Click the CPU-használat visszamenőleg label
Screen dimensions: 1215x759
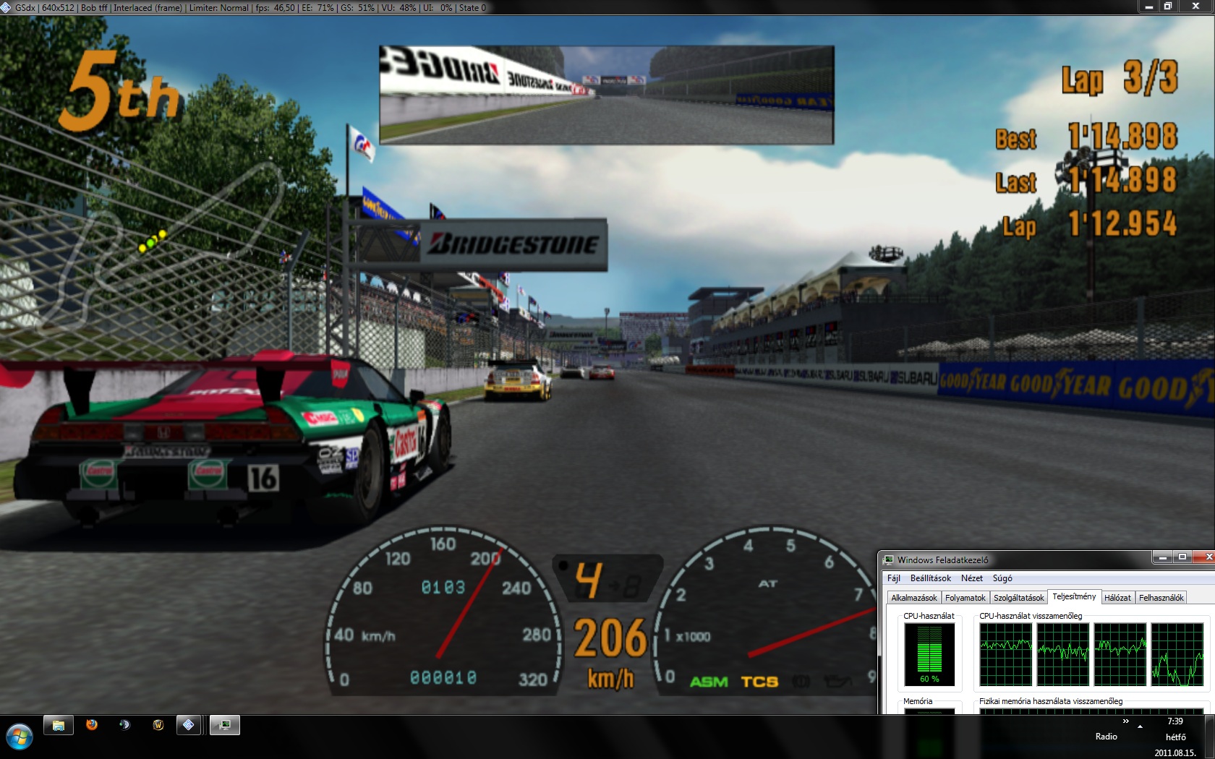1031,616
